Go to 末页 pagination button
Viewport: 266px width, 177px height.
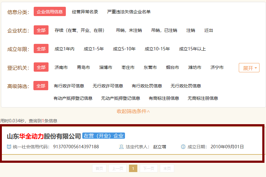tap(167, 168)
